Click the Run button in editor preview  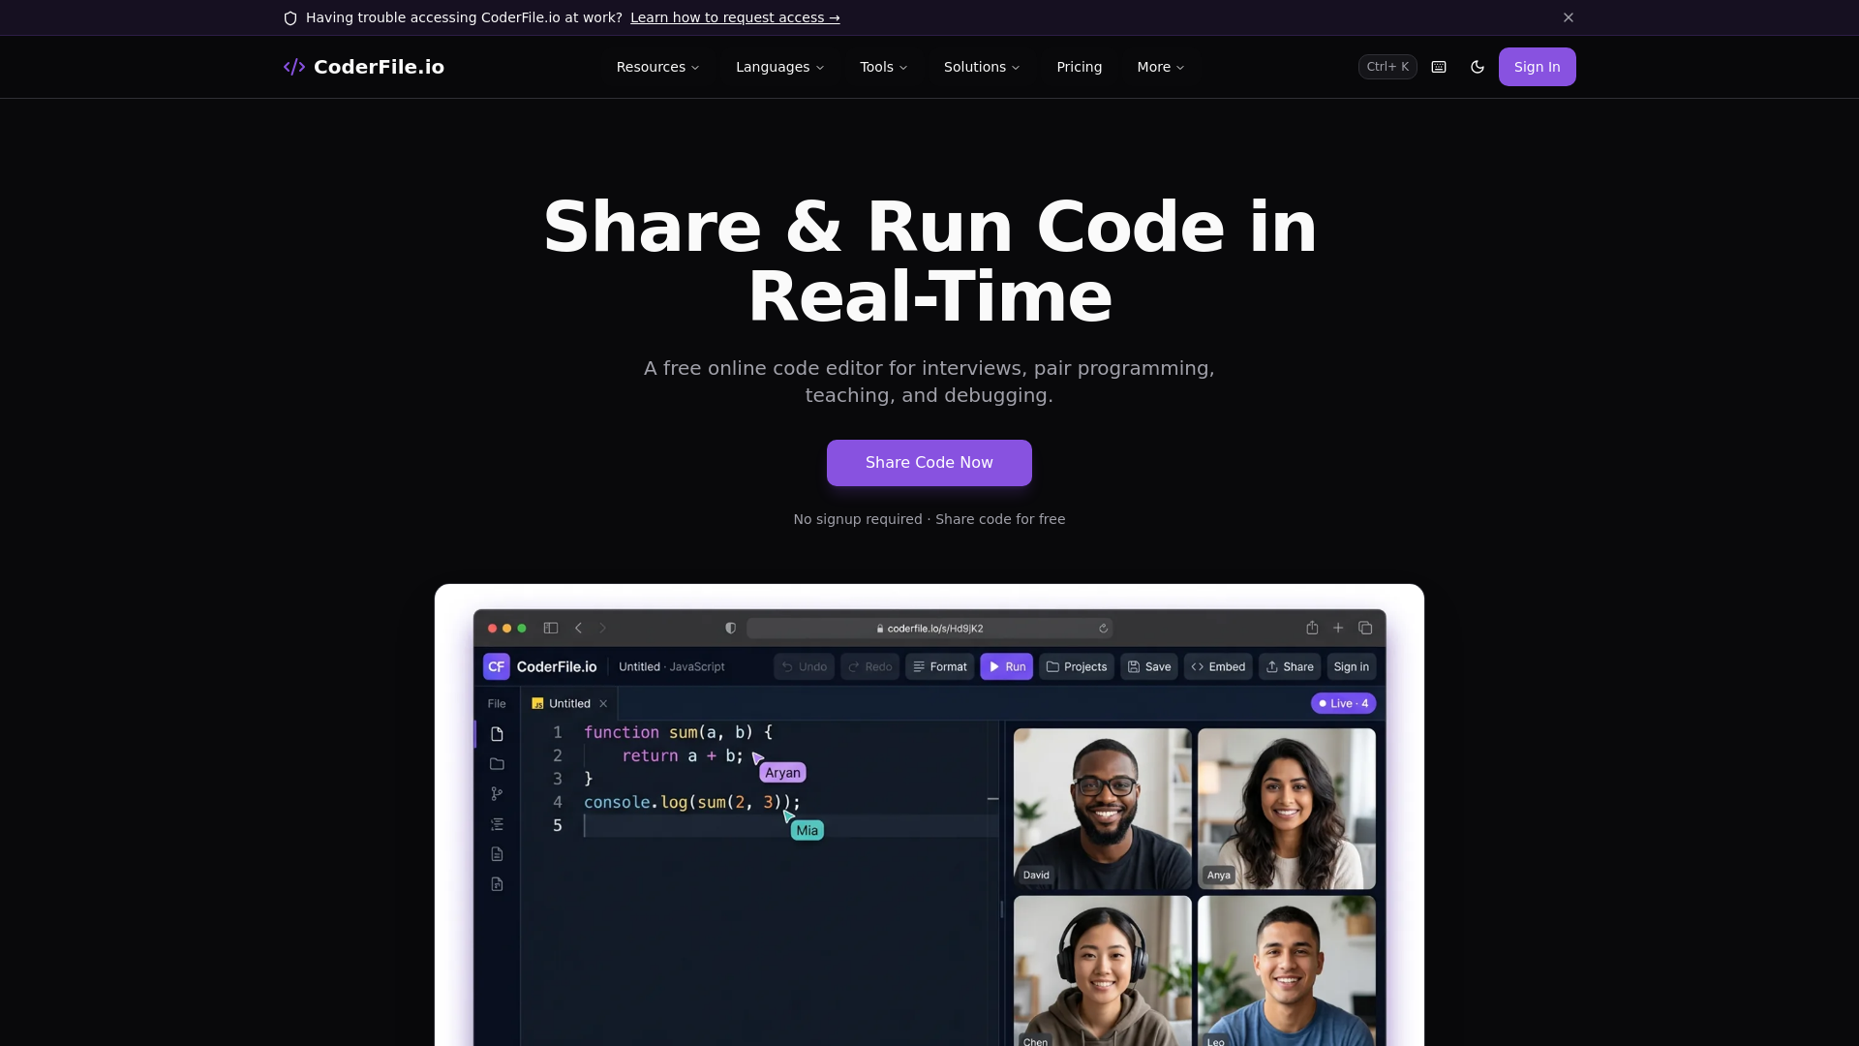click(1006, 666)
